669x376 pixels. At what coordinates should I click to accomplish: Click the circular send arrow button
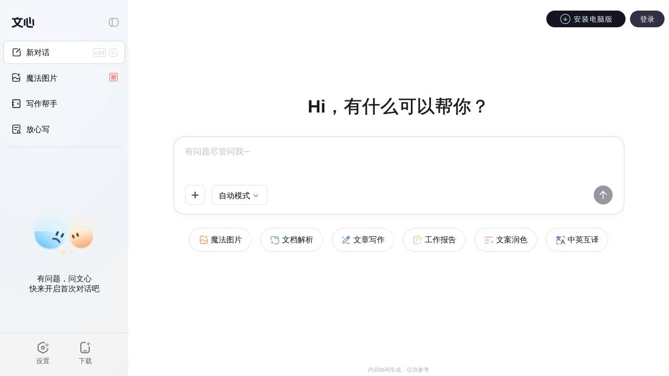tap(603, 195)
